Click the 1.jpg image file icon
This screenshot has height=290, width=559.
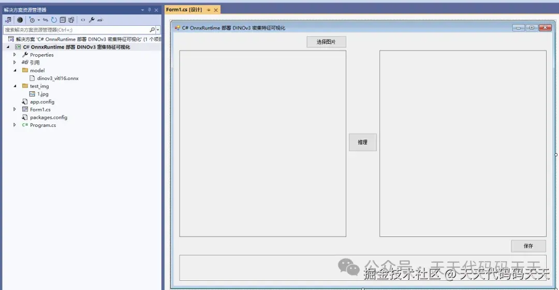coord(32,94)
